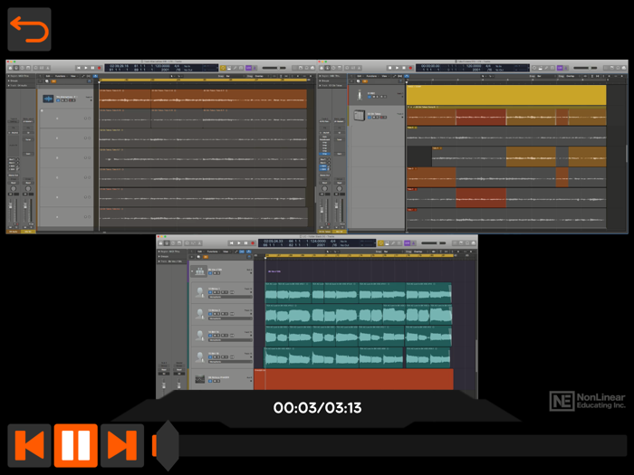Toggle the metronome in top-right Logic window
Image resolution: width=634 pixels, height=475 pixels.
(x=566, y=68)
